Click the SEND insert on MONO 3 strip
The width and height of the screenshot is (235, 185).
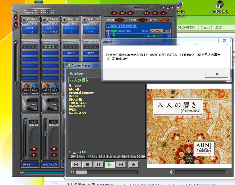click(70, 53)
